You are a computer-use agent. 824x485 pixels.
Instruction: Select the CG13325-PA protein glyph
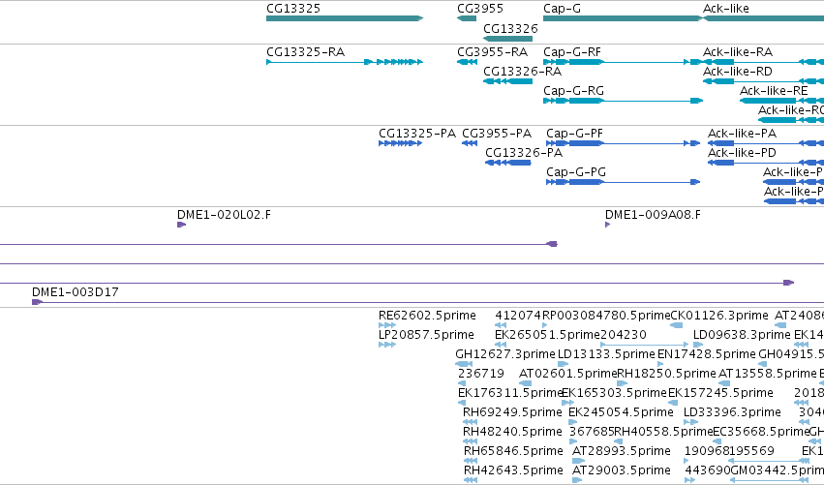pos(401,143)
